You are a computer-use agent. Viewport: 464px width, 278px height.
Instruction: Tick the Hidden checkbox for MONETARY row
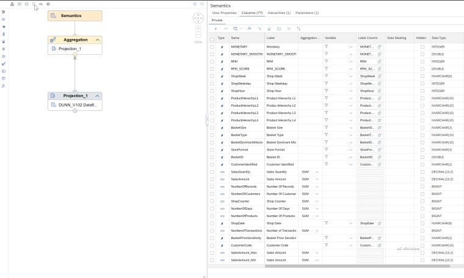click(422, 46)
